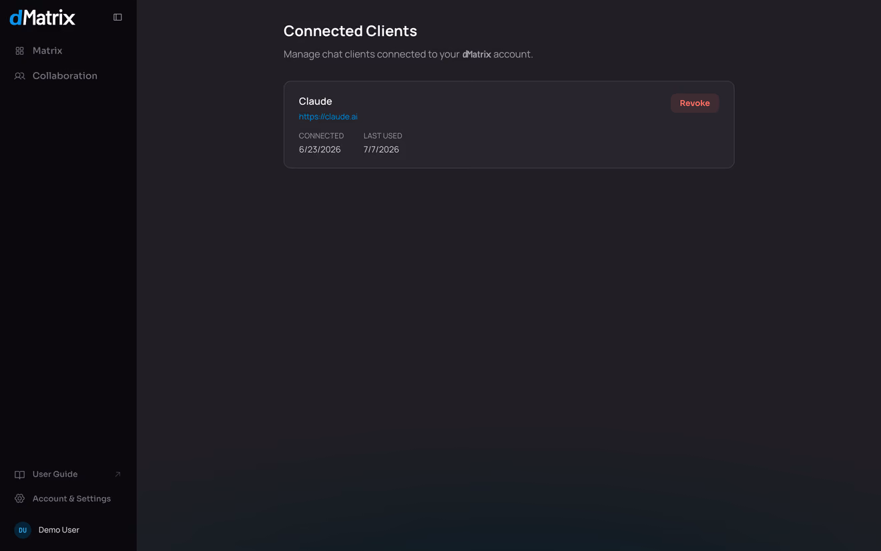Click the Matrix grid icon
Image resolution: width=881 pixels, height=551 pixels.
point(20,51)
